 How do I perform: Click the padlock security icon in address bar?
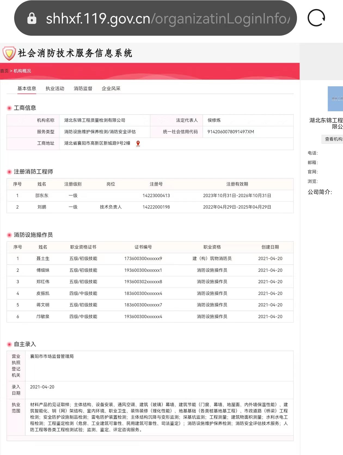32,19
